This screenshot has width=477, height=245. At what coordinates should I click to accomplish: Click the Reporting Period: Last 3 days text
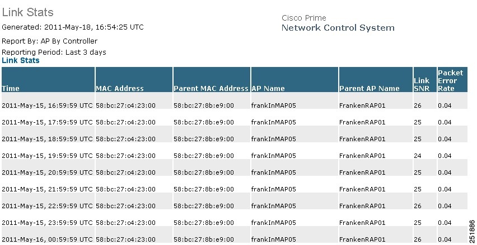click(54, 52)
